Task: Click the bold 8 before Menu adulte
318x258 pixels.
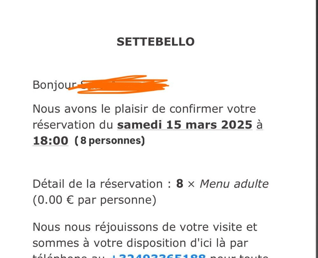Action: (x=180, y=184)
